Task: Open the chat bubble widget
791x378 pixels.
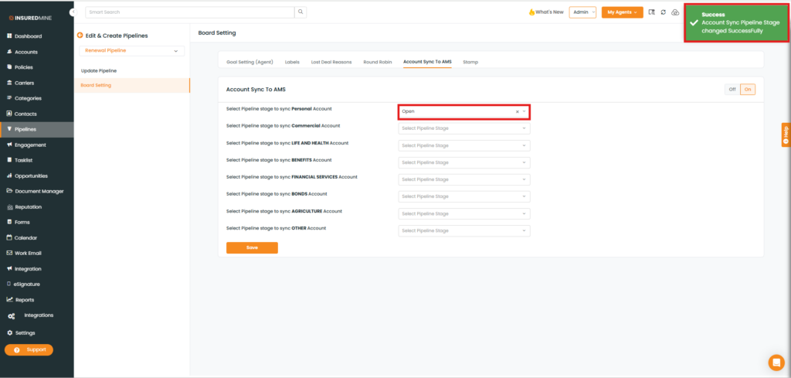Action: click(776, 362)
